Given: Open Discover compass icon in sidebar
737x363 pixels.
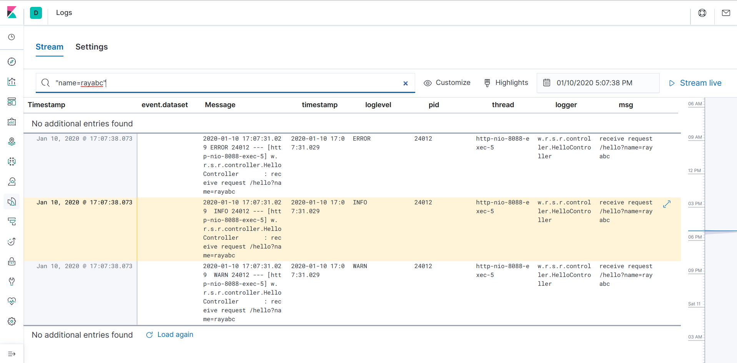Looking at the screenshot, I should coord(12,62).
